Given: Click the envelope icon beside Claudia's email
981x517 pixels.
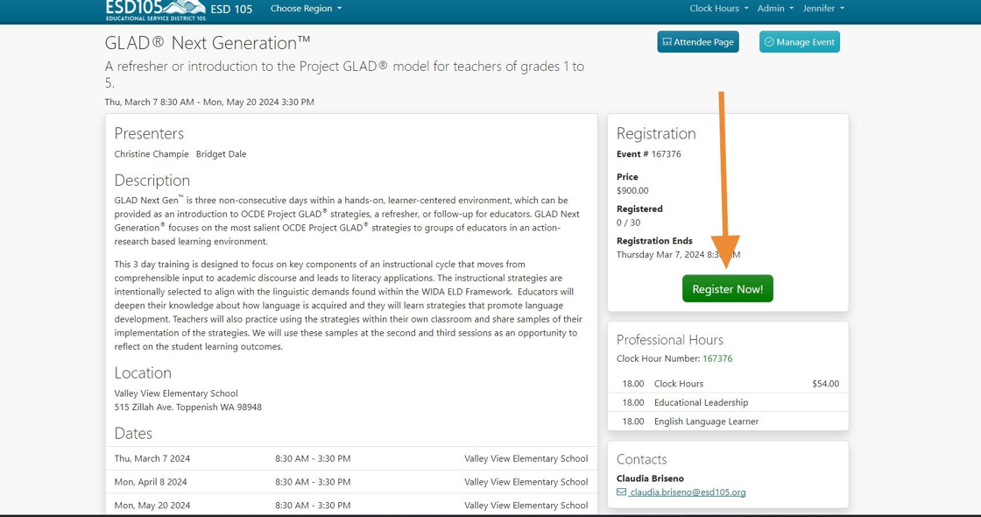Looking at the screenshot, I should point(621,492).
